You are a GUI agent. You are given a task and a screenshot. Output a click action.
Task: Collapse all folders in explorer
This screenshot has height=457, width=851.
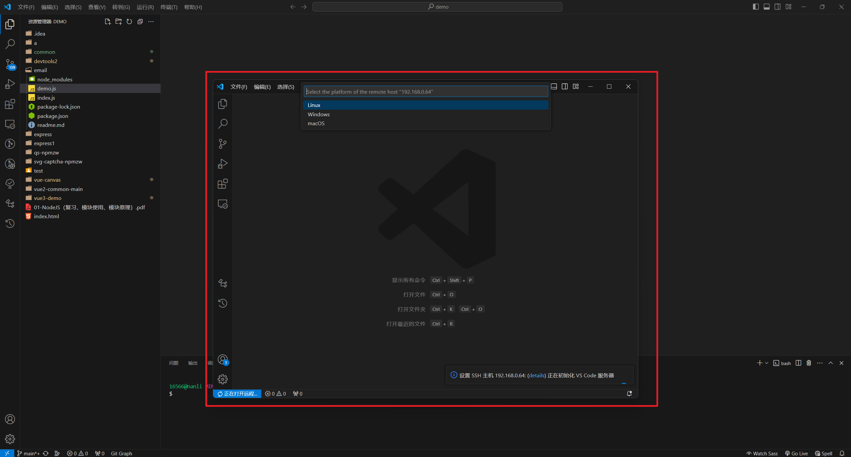[140, 22]
